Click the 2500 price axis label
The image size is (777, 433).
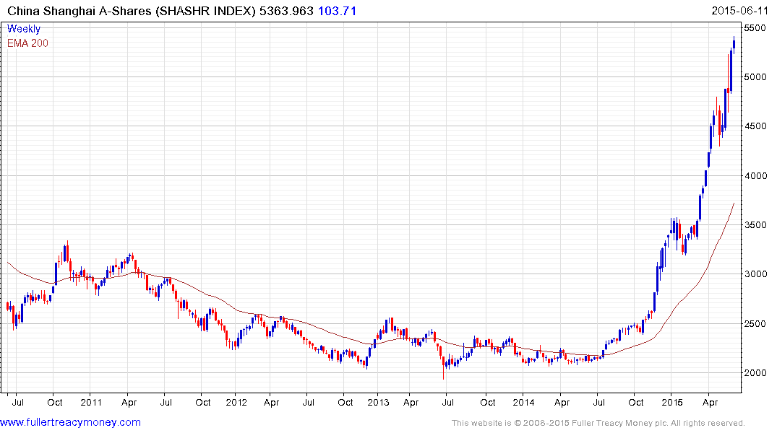click(x=755, y=323)
